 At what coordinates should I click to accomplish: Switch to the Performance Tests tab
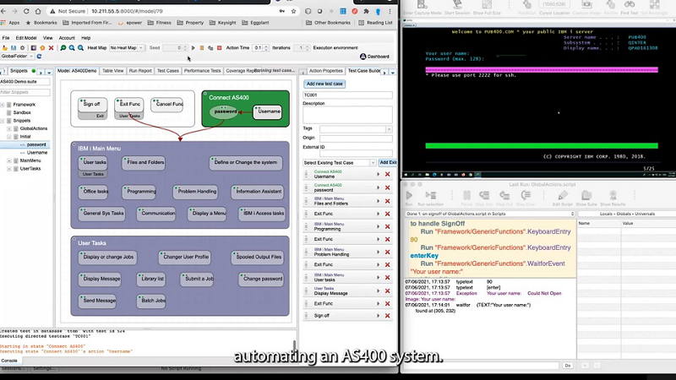[202, 71]
